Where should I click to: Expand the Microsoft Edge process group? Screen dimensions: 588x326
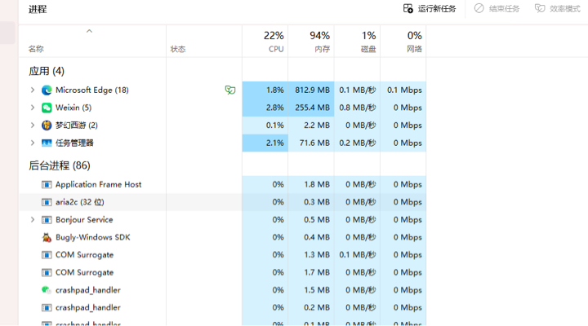(33, 90)
